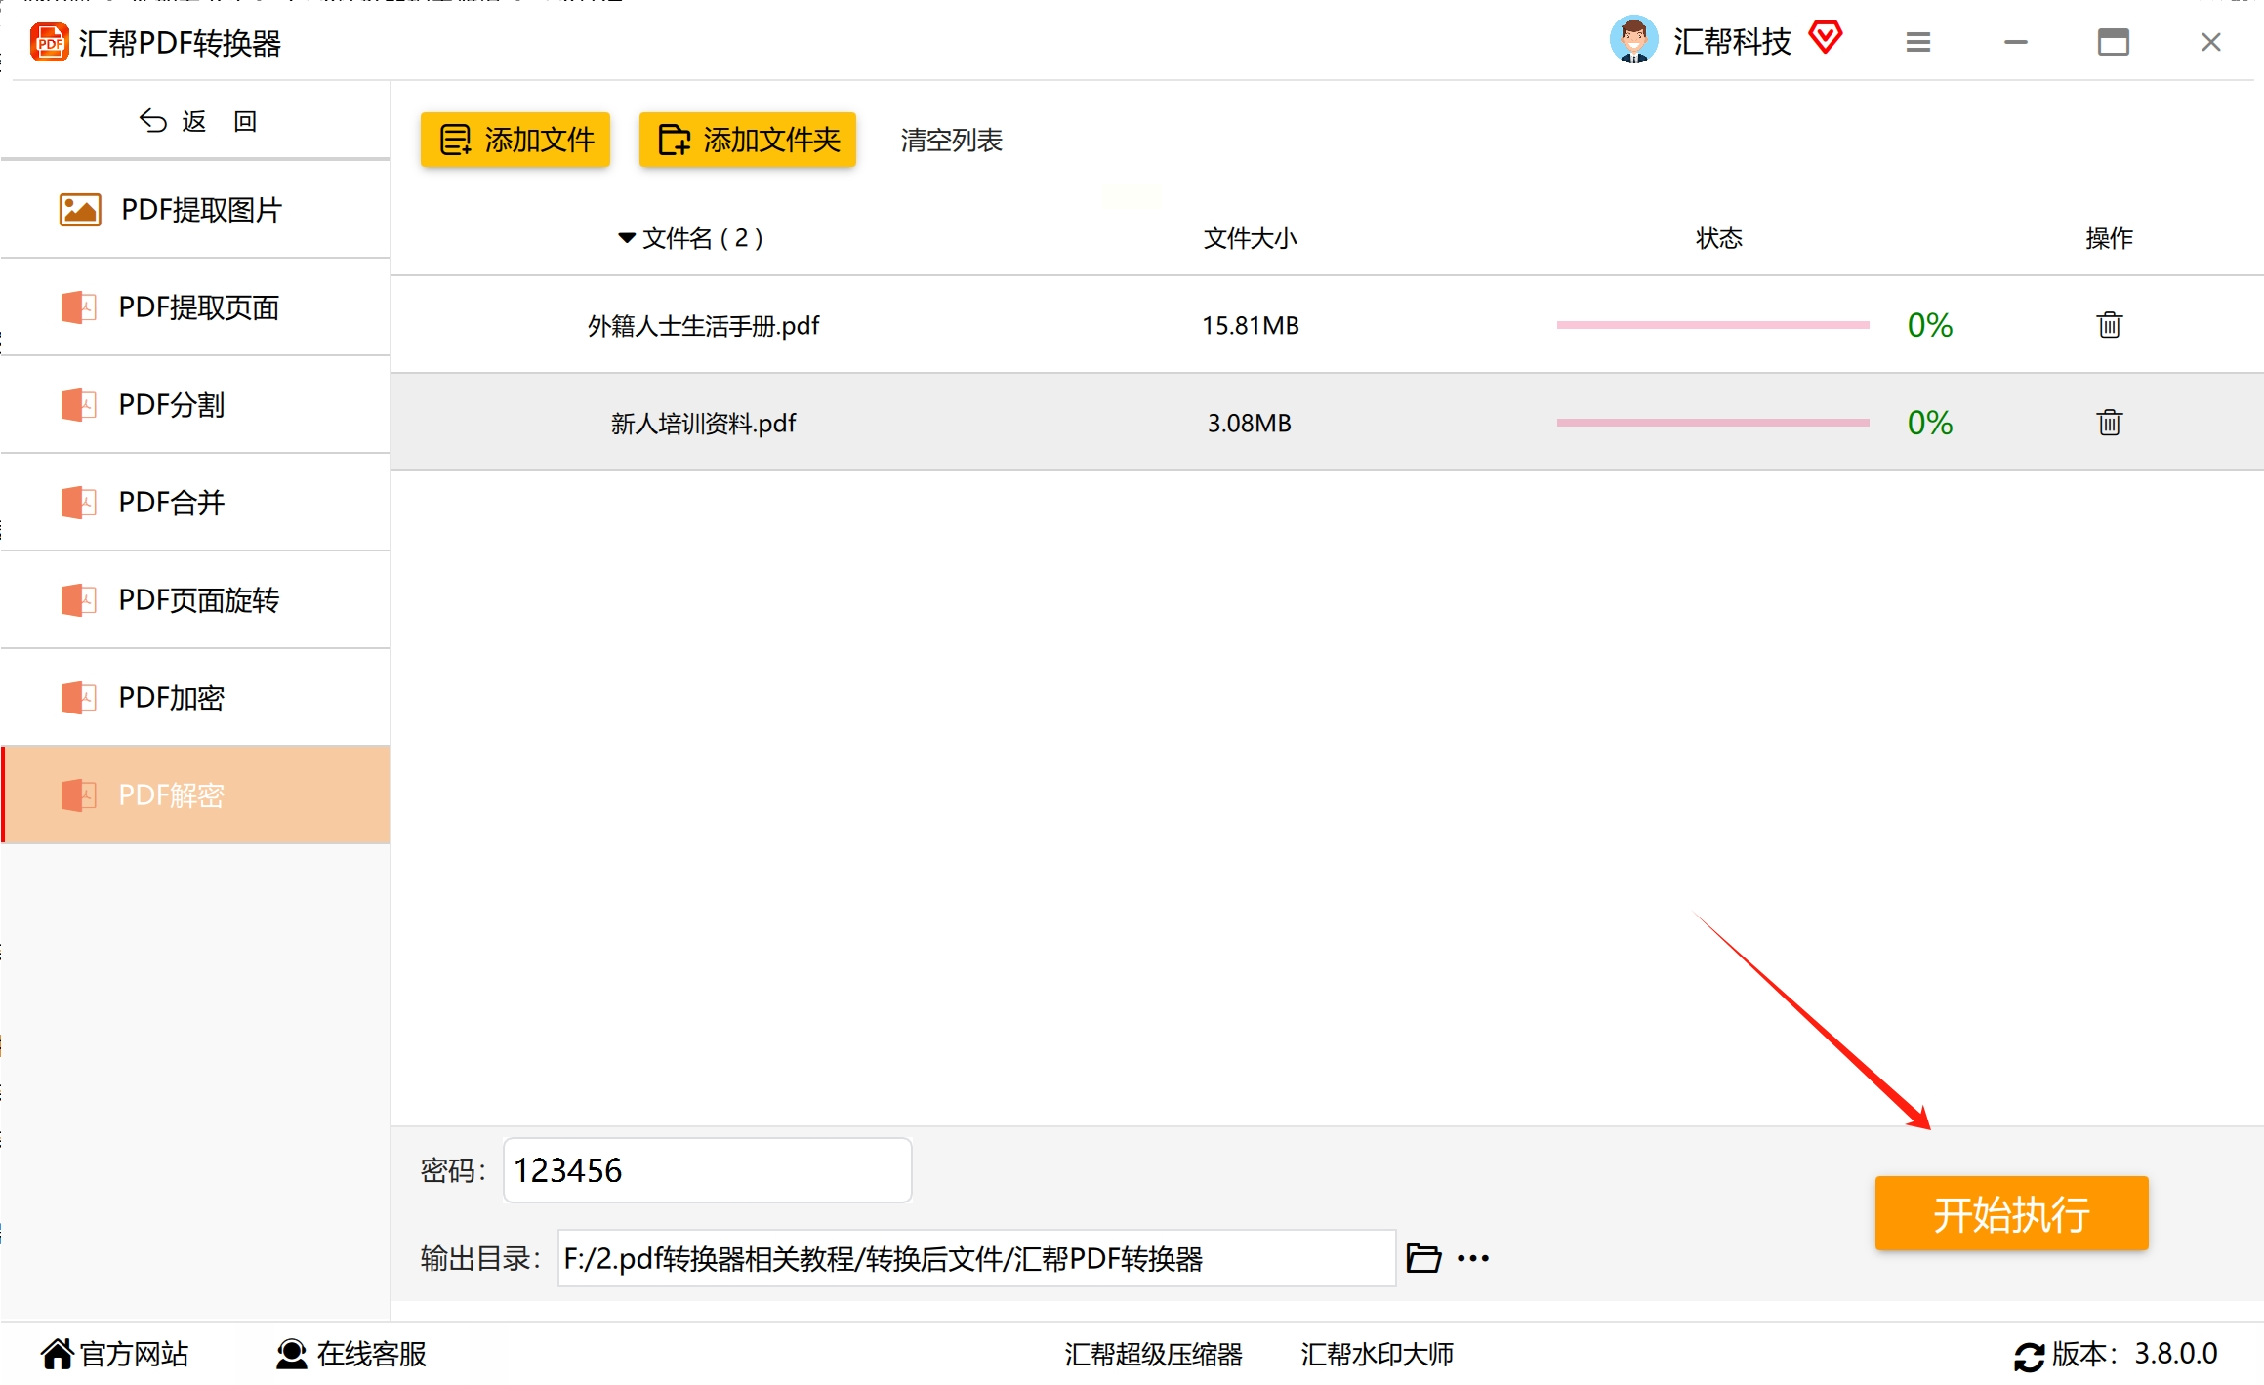Click the 输出目录 path input field
The image size is (2264, 1385).
[x=976, y=1258]
